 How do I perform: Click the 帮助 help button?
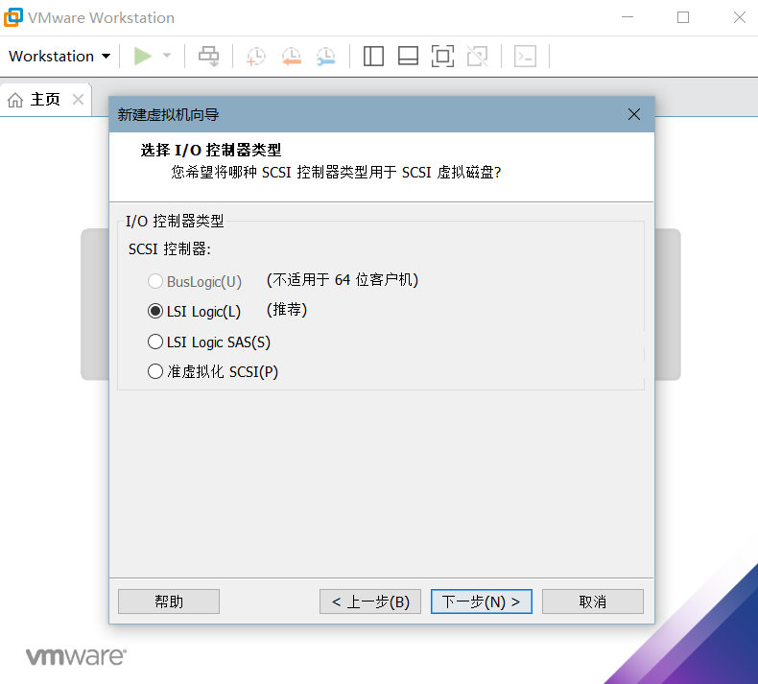[x=169, y=601]
